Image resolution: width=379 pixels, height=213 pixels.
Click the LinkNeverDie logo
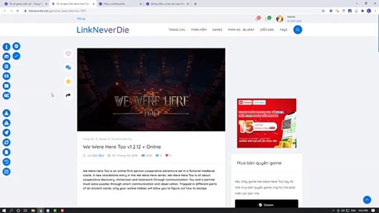tap(102, 30)
